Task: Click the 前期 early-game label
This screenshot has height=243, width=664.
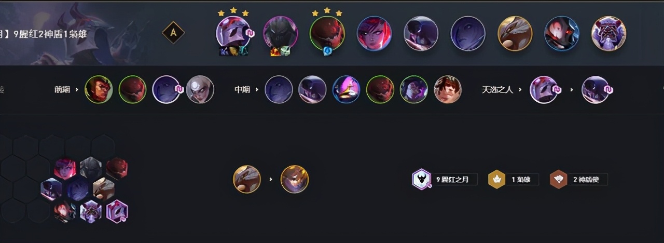Action: pos(61,90)
